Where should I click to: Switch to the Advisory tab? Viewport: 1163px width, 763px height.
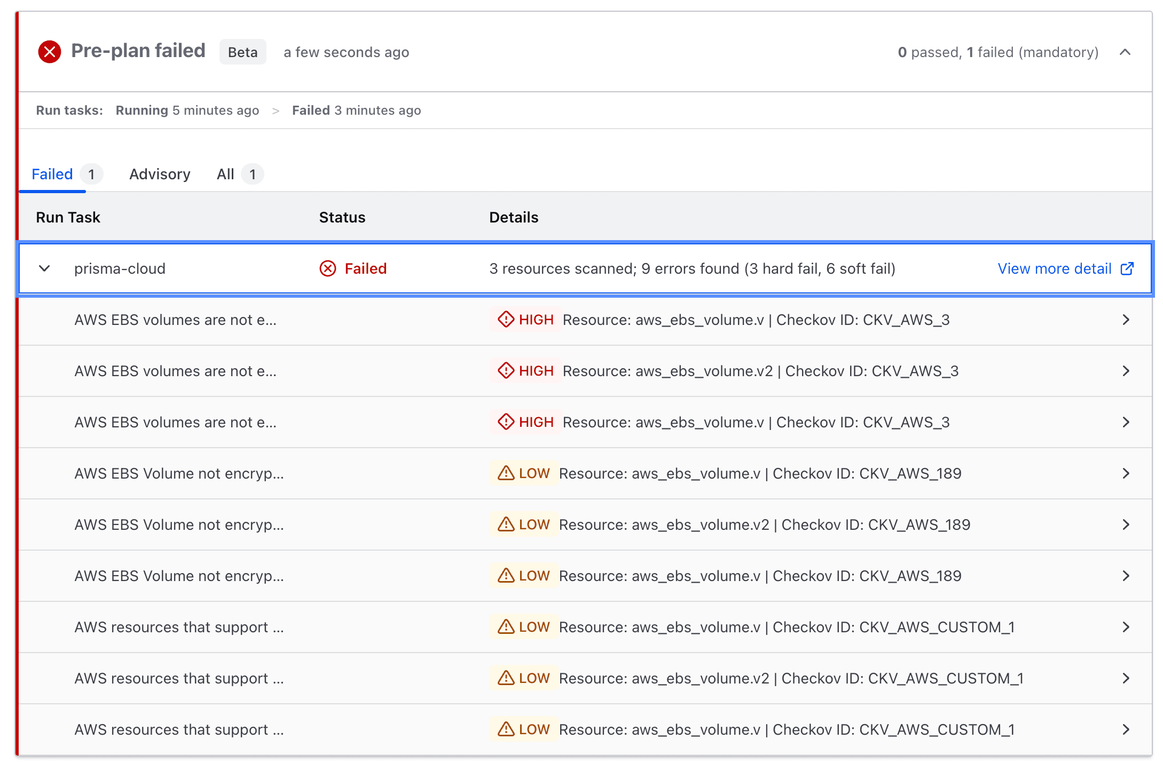(x=159, y=174)
